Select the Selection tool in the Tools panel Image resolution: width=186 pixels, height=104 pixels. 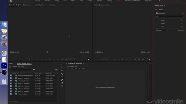click(62, 65)
